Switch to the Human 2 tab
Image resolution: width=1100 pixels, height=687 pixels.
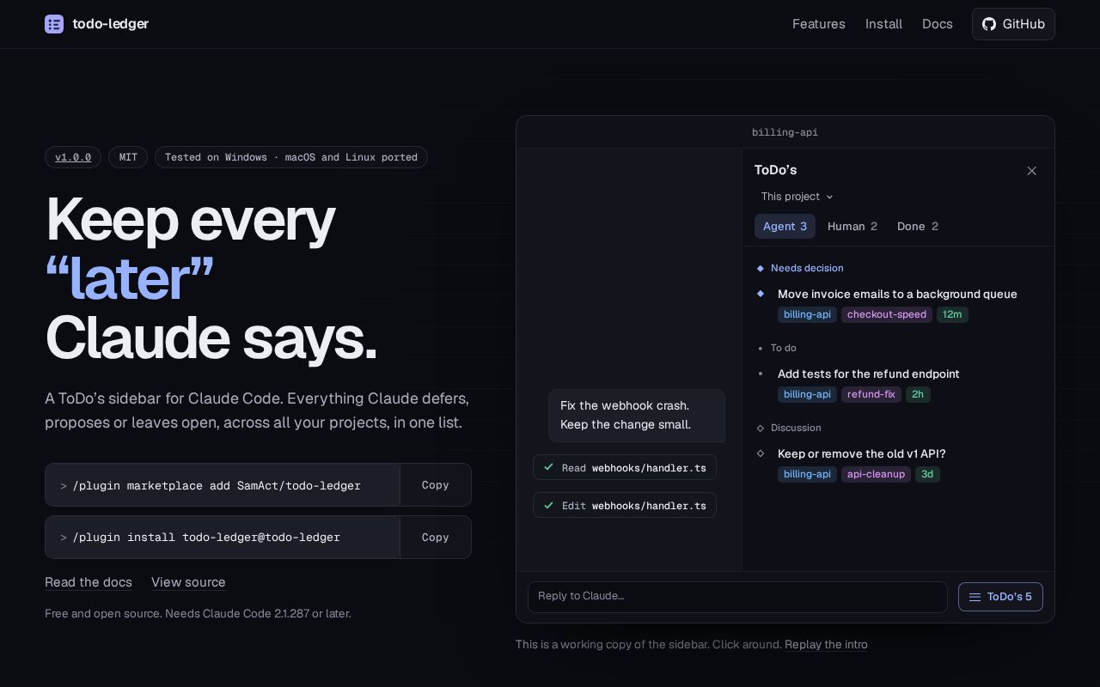coord(852,226)
